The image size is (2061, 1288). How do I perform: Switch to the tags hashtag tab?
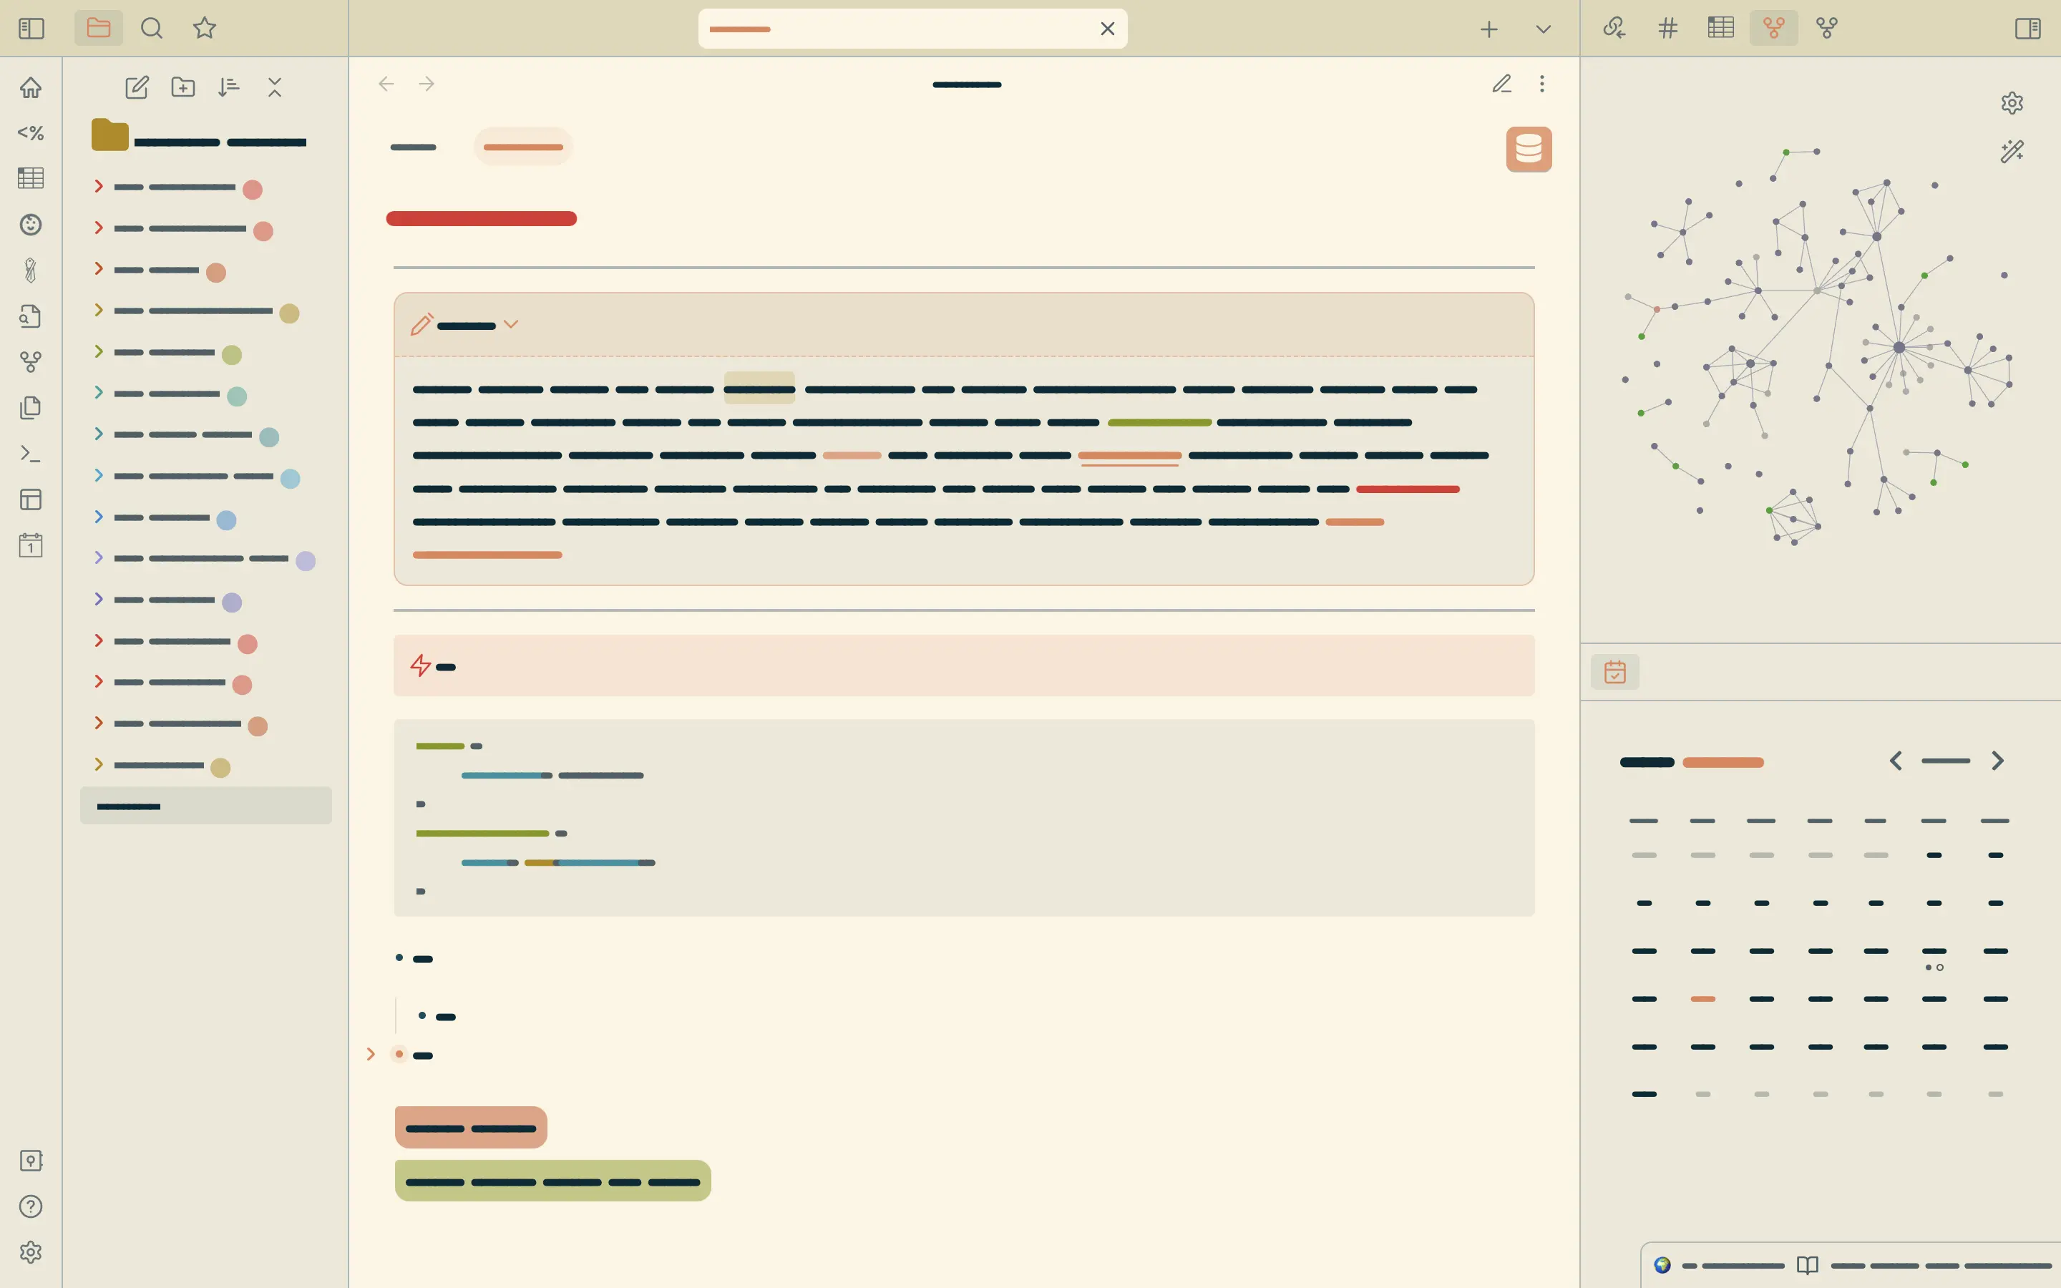pos(1667,28)
